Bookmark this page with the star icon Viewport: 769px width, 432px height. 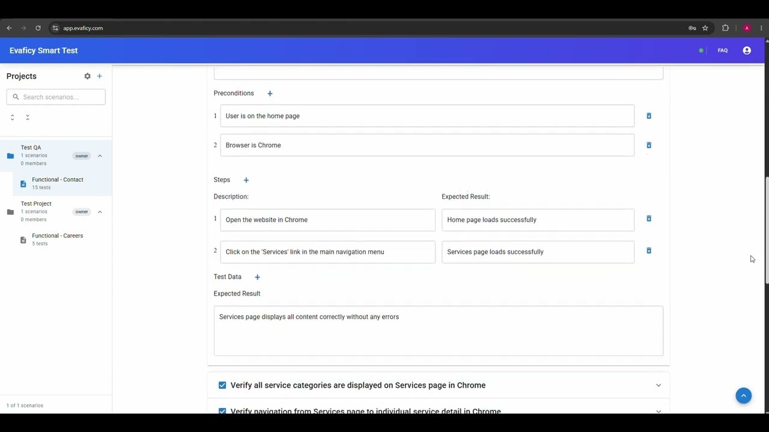click(705, 28)
